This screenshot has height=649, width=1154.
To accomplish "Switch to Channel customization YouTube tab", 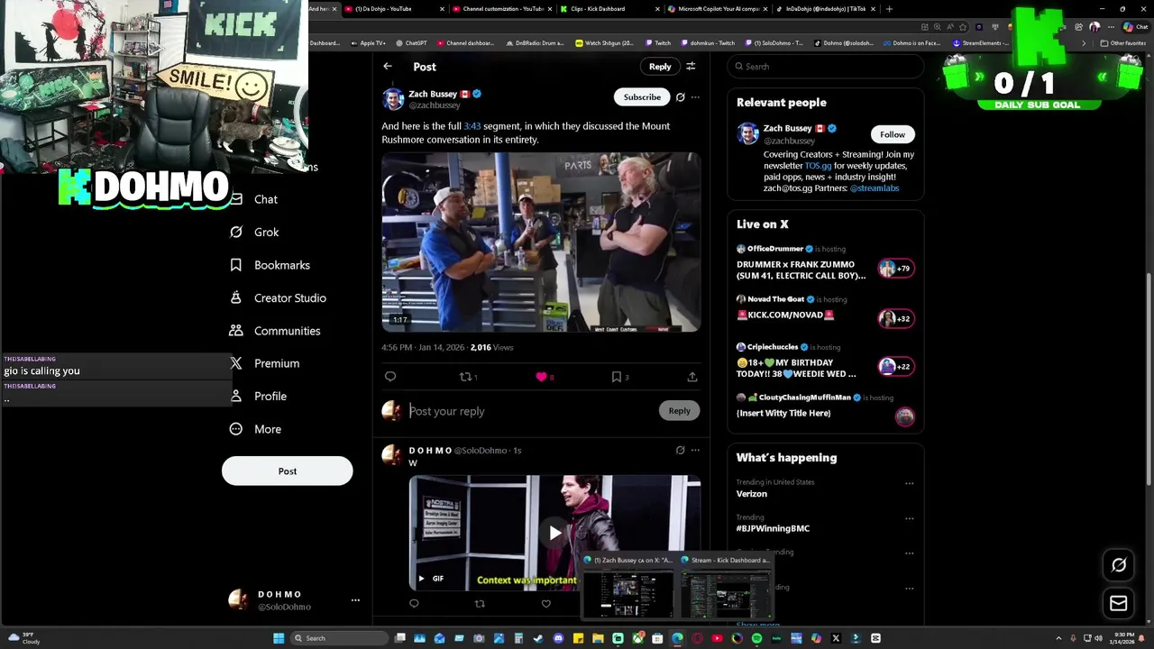I will [x=502, y=9].
